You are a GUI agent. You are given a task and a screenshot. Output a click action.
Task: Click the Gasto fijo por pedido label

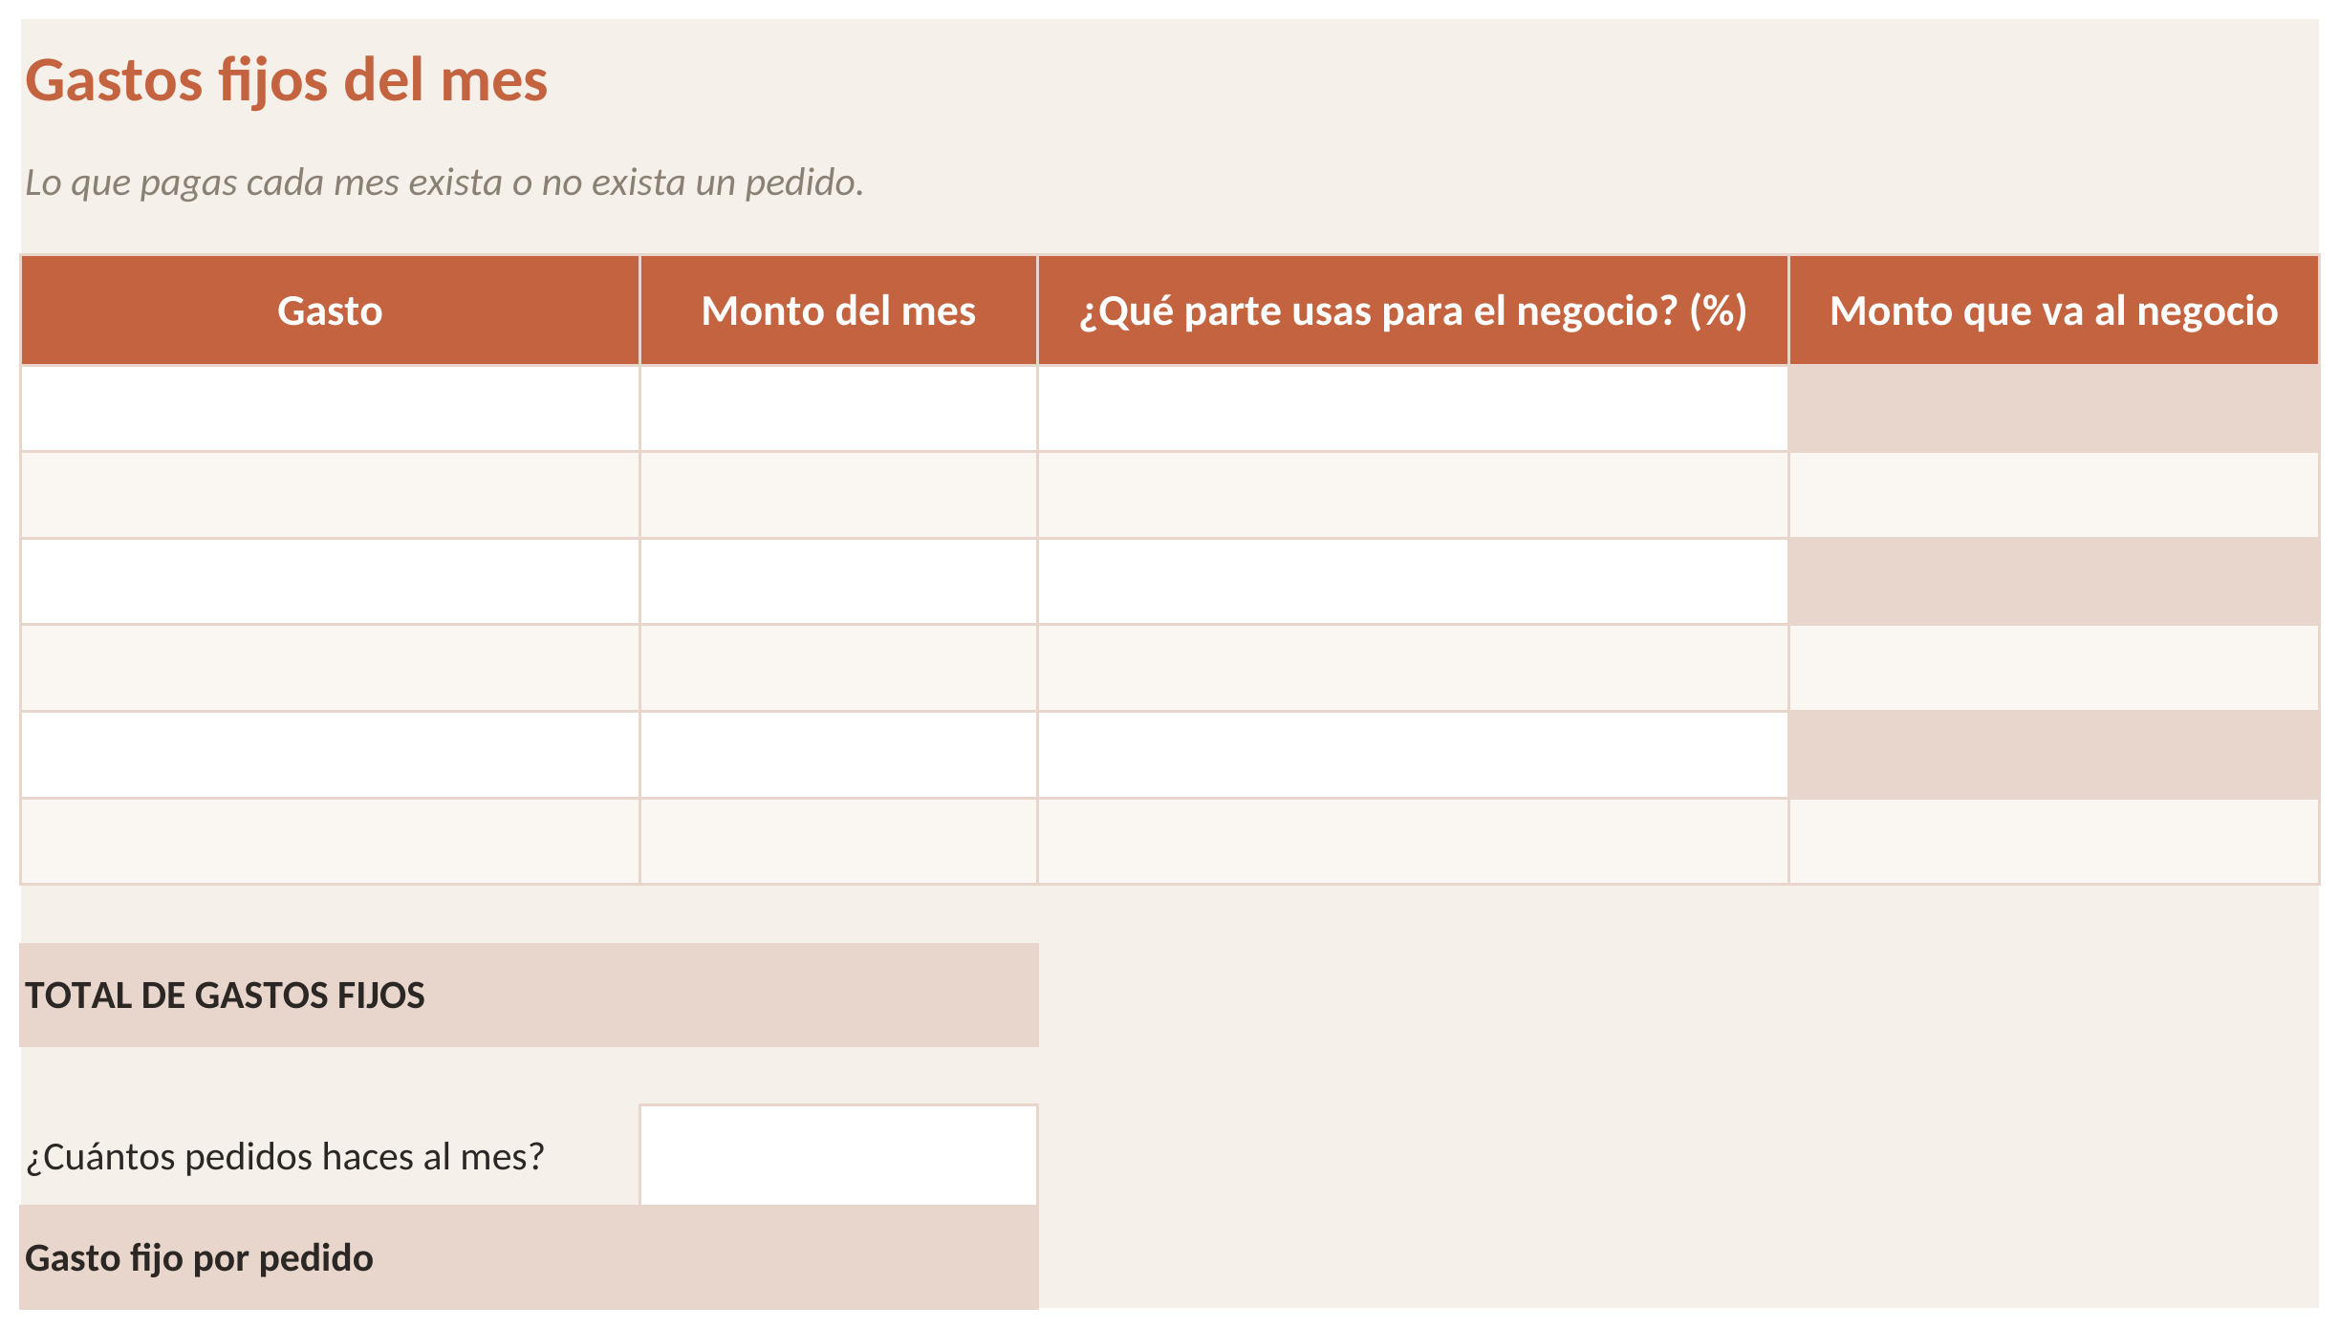(x=199, y=1258)
